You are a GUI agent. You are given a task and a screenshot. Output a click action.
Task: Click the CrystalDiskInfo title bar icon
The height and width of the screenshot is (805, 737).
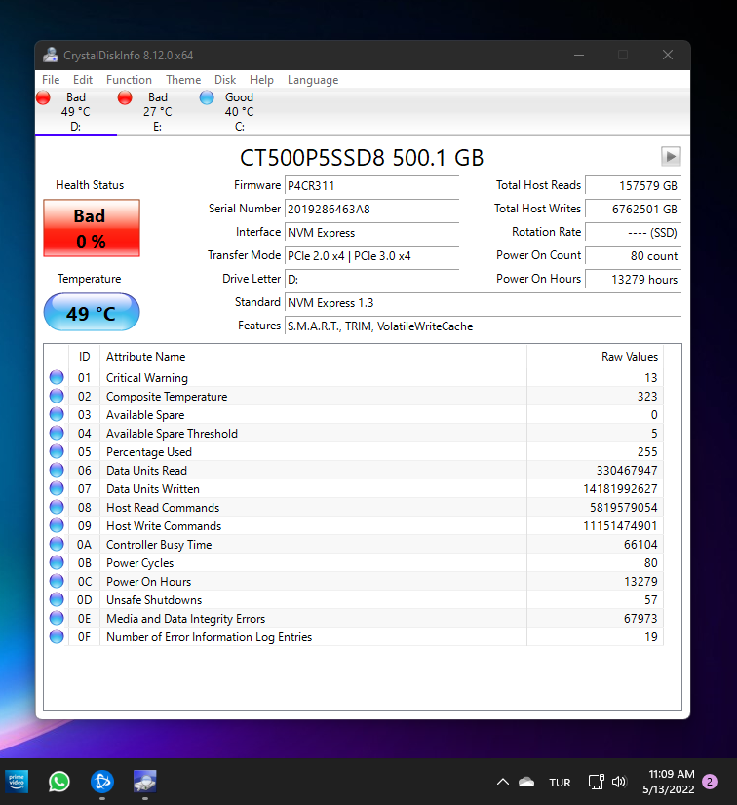(x=51, y=55)
